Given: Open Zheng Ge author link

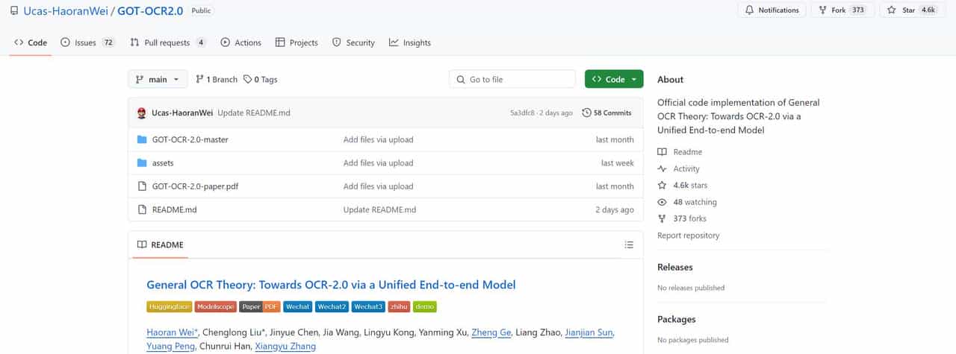Looking at the screenshot, I should pos(492,332).
